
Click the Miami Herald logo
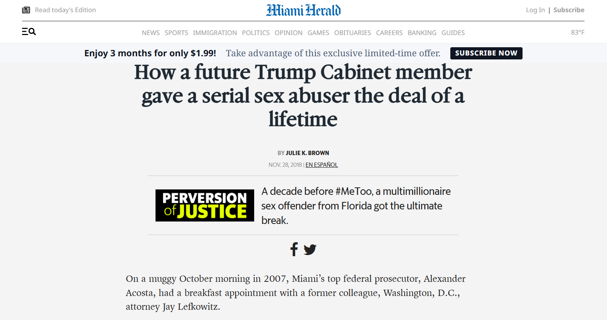click(x=303, y=10)
